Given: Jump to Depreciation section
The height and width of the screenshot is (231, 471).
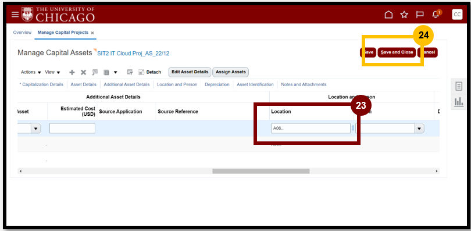Looking at the screenshot, I should (217, 84).
